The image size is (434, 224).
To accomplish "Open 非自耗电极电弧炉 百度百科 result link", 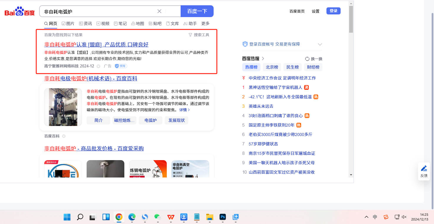I will click(90, 79).
